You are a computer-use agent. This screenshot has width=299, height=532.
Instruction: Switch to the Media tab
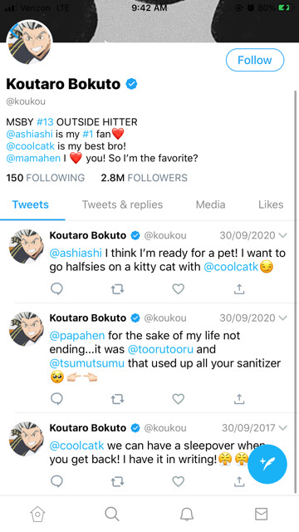(210, 204)
